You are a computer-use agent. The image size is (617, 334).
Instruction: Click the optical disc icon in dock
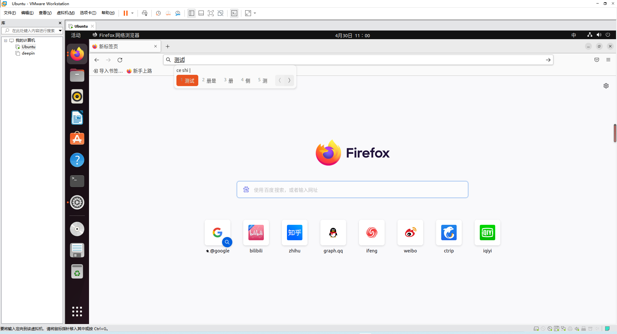pos(77,229)
